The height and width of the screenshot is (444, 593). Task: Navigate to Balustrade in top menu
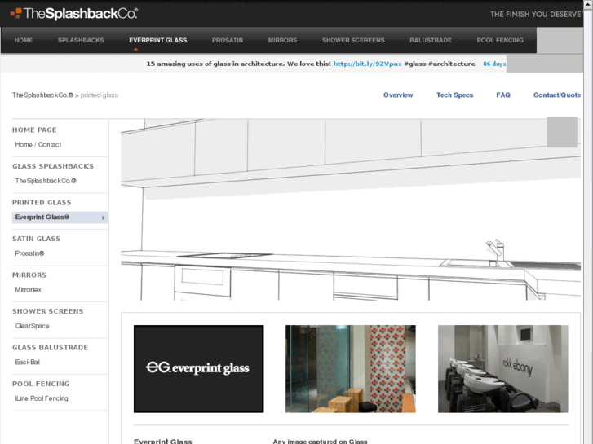pyautogui.click(x=430, y=40)
